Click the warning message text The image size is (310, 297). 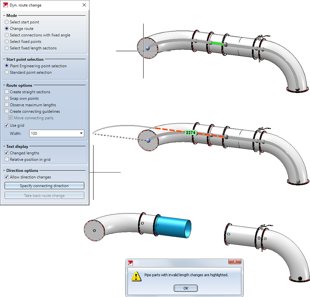pos(186,275)
